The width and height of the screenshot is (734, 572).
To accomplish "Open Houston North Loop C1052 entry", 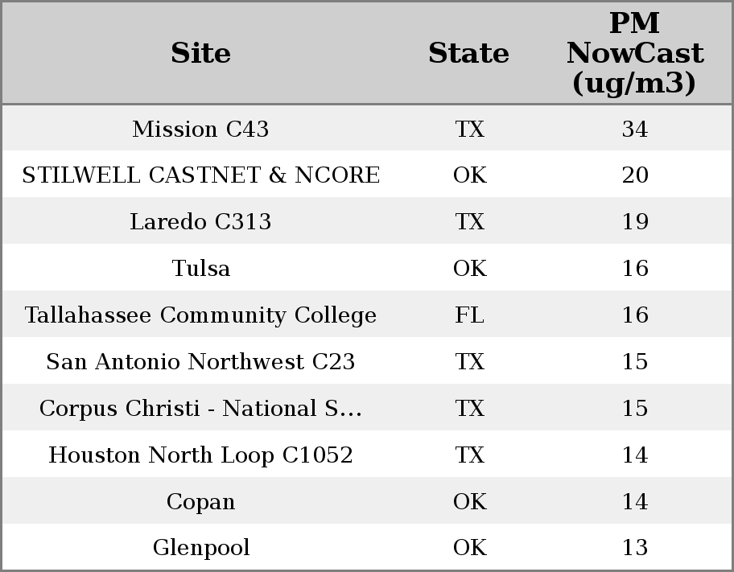I will (x=200, y=455).
